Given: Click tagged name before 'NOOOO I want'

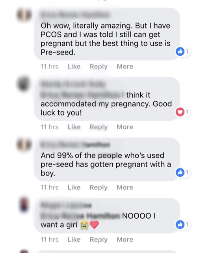Looking at the screenshot, I should (80, 216).
